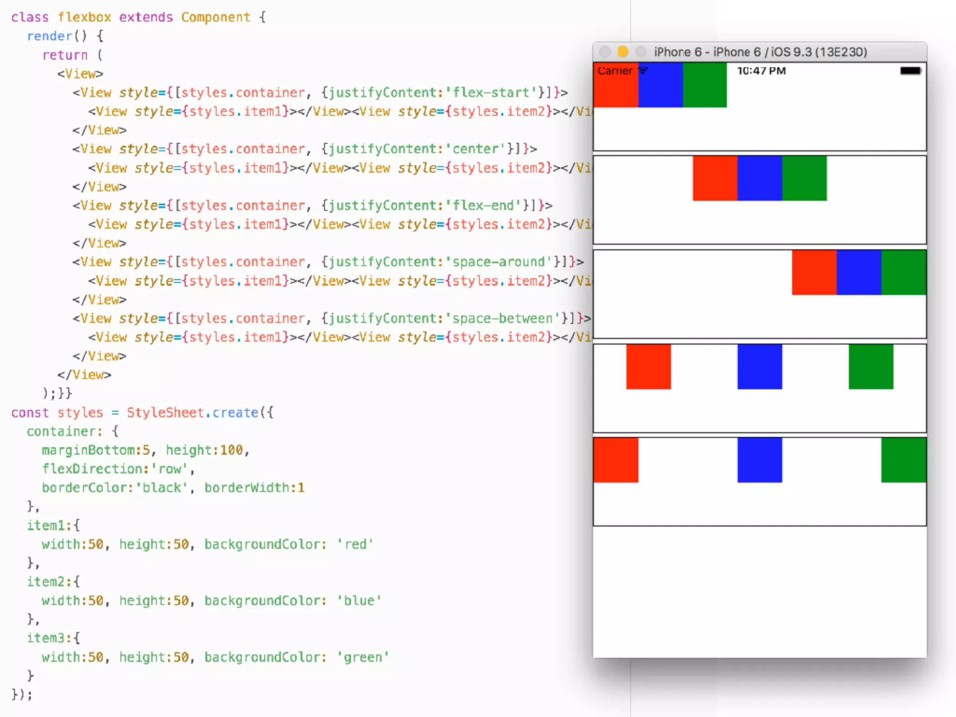Tap the '10:47 PM' clock in the status bar

pyautogui.click(x=761, y=70)
